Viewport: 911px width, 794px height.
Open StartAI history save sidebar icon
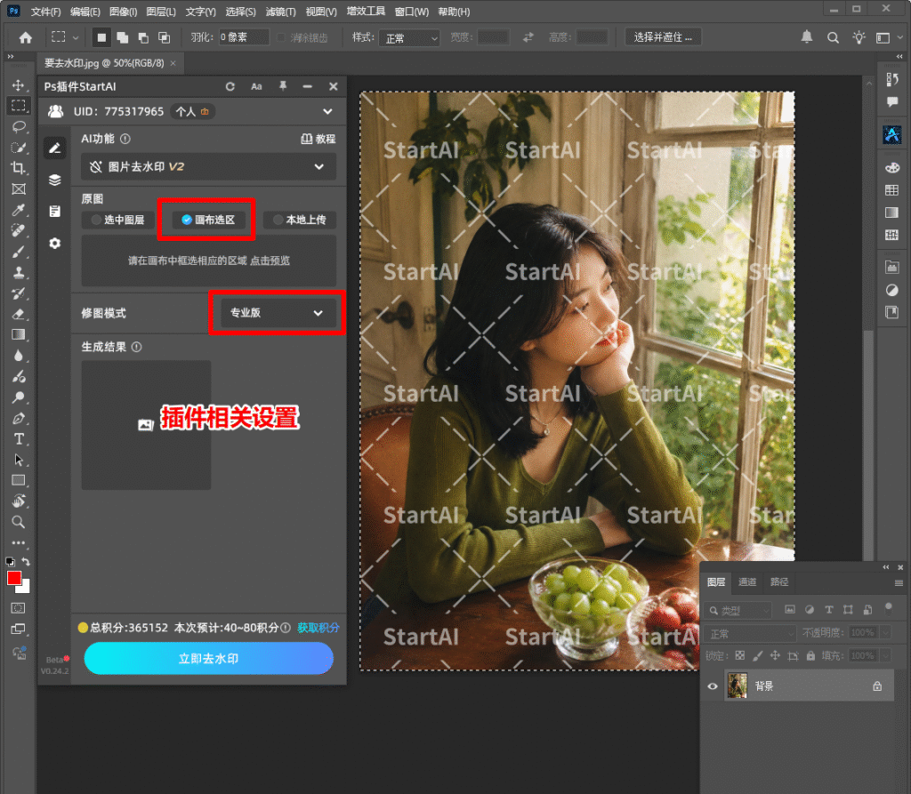click(x=54, y=212)
